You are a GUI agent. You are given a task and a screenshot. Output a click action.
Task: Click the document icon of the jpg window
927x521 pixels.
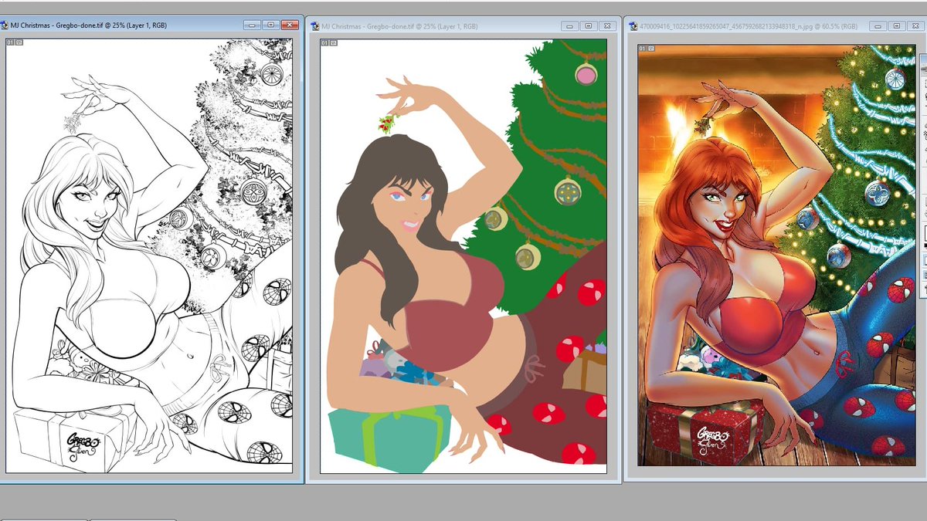(632, 26)
